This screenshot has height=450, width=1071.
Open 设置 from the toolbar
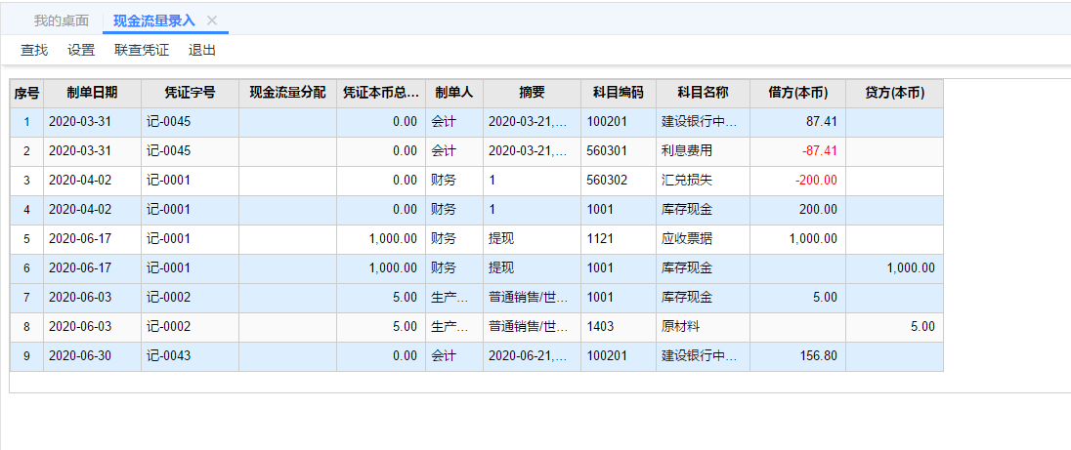pos(81,50)
